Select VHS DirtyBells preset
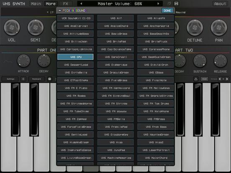 click(75, 73)
